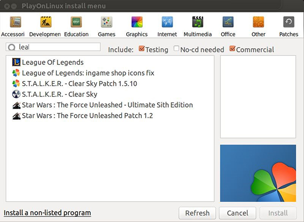Close the PlayOnLinux install menu window
The image size is (304, 222).
7,6
